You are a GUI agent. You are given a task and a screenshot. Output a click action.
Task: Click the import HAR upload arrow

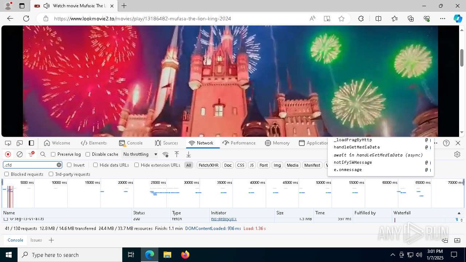[177, 154]
